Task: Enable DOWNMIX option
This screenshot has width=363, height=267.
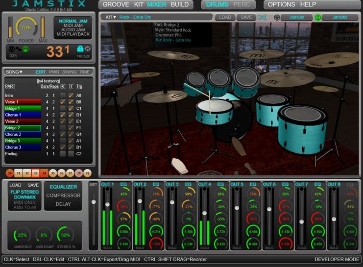Action: tap(24, 197)
